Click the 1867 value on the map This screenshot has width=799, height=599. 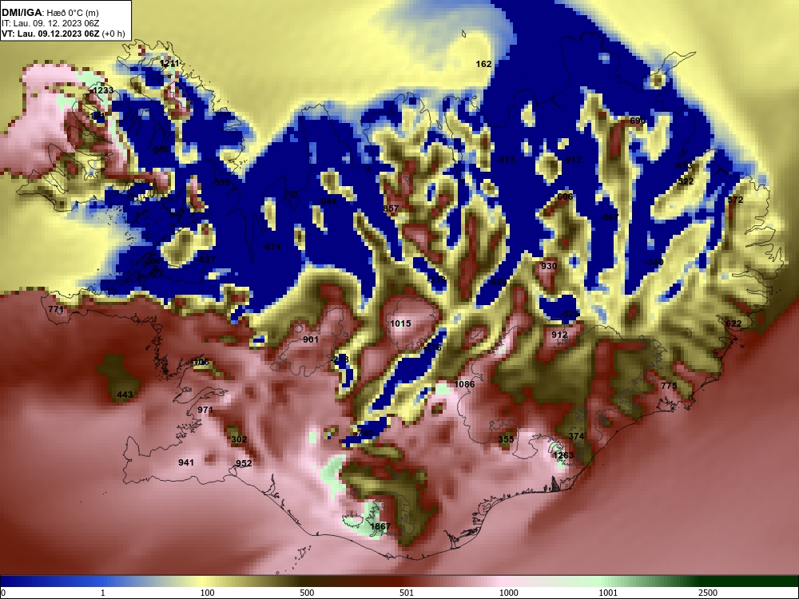pos(380,526)
